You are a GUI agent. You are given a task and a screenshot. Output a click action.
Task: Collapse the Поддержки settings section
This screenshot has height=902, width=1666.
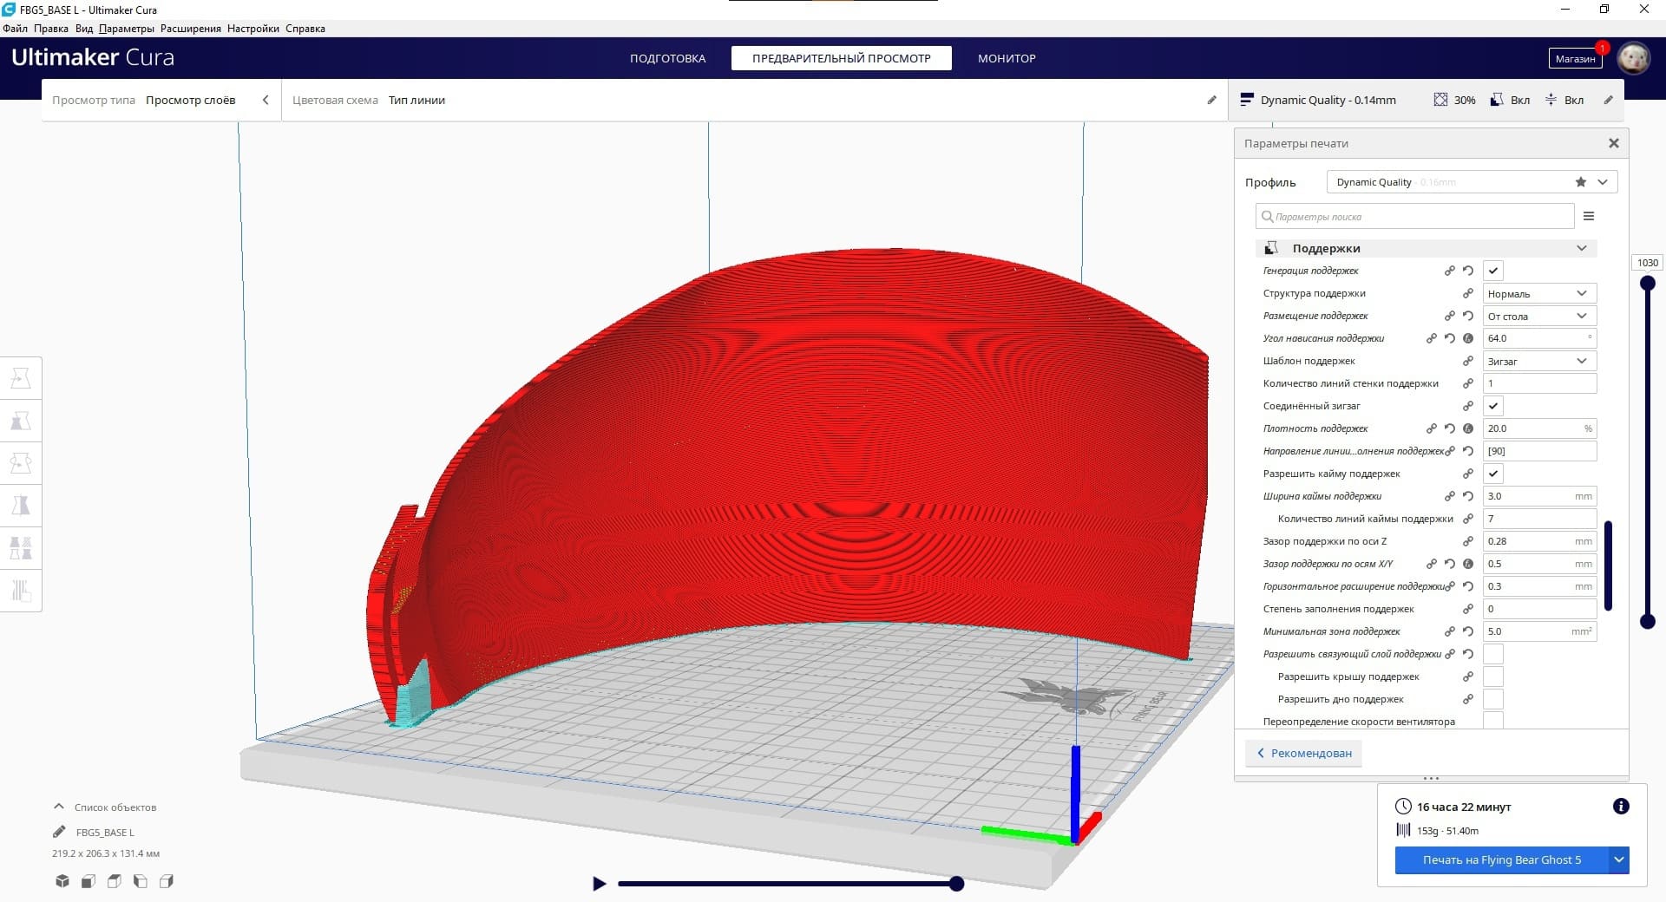(x=1426, y=248)
